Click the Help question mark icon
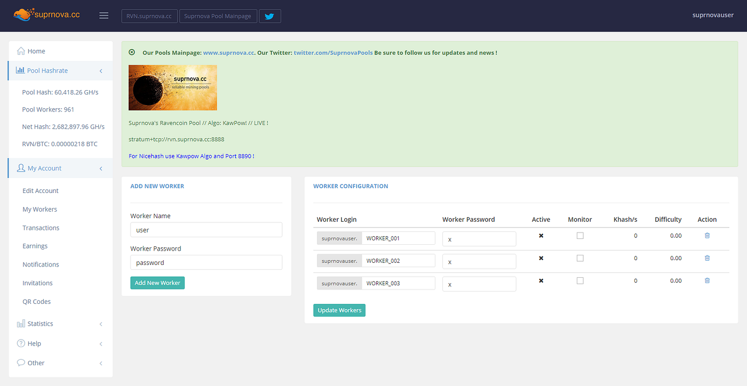747x386 pixels. pos(21,343)
